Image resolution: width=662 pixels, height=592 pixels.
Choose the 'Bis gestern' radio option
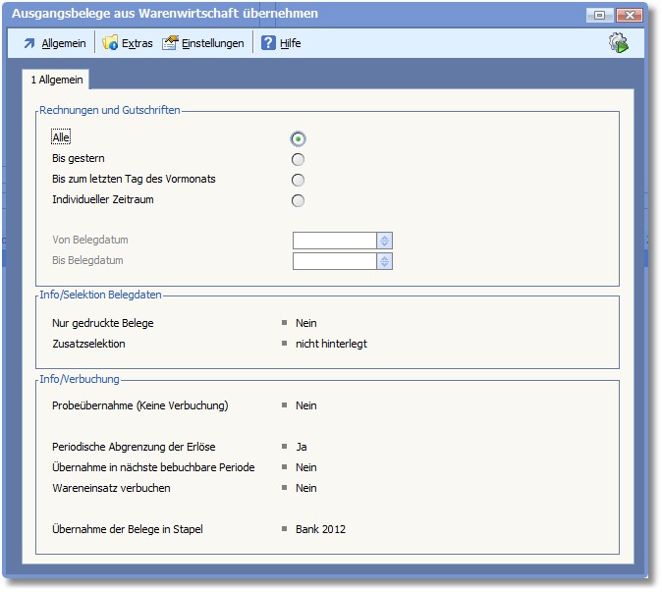[298, 159]
